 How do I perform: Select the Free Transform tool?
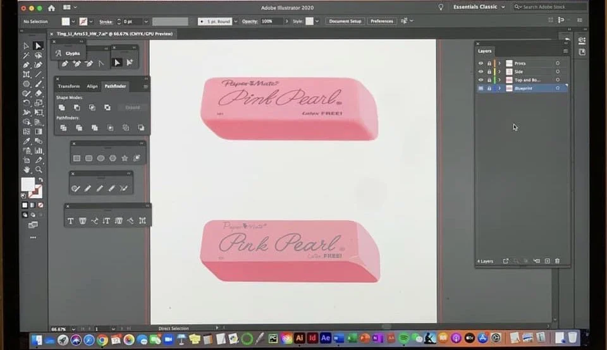coord(39,112)
